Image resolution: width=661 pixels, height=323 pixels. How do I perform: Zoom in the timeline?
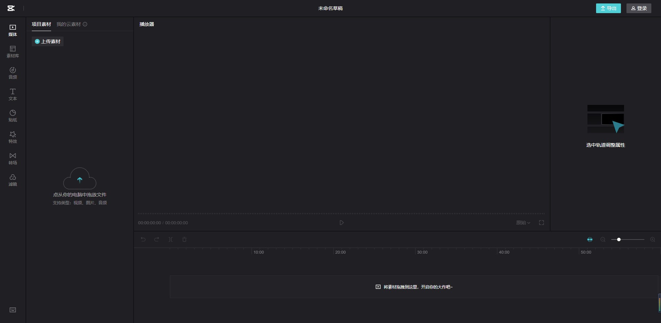coord(653,239)
